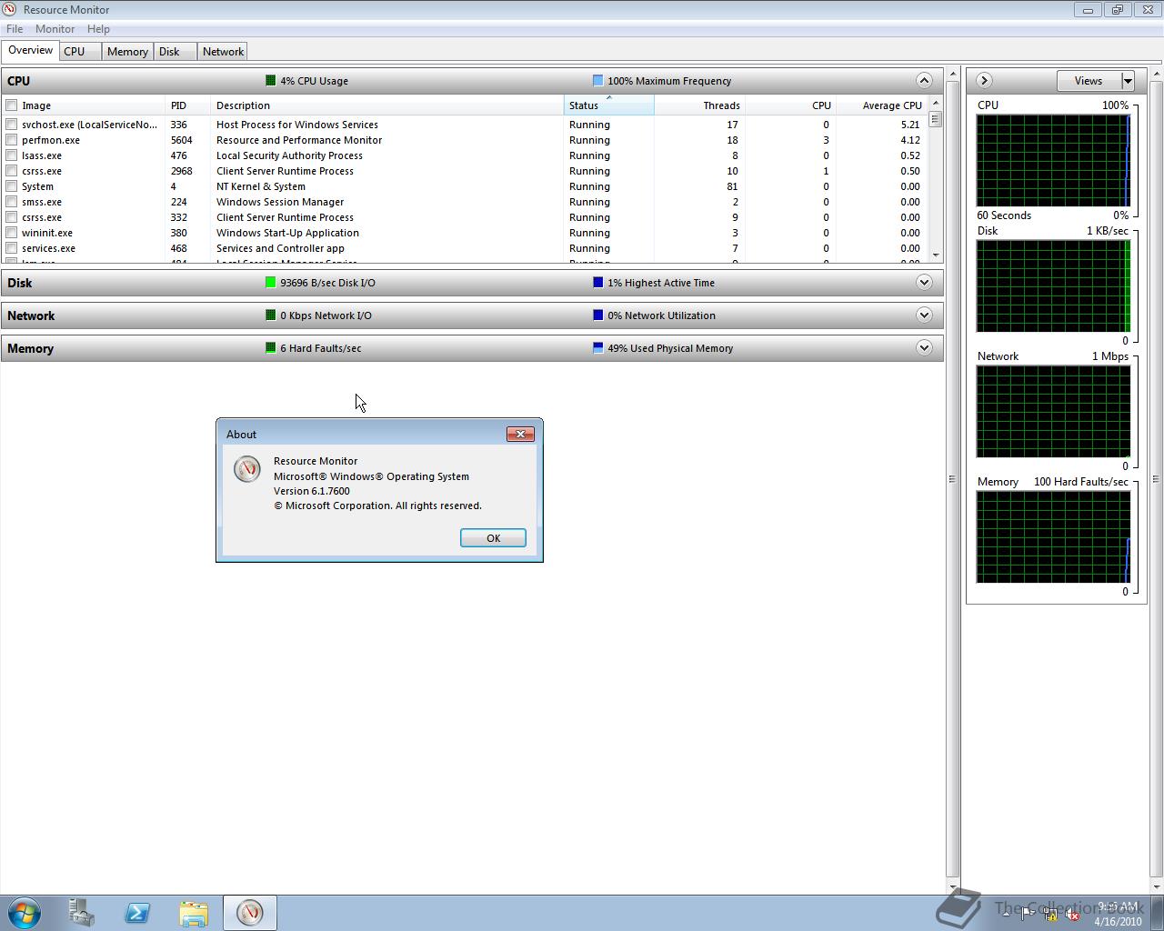Click the blue Used Physical Memory indicator
1164x931 pixels.
[x=597, y=348]
